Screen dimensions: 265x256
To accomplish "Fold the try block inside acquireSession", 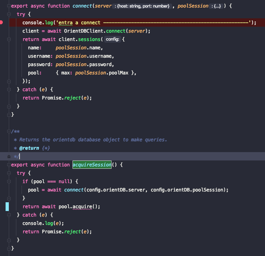I will pyautogui.click(x=9, y=173).
